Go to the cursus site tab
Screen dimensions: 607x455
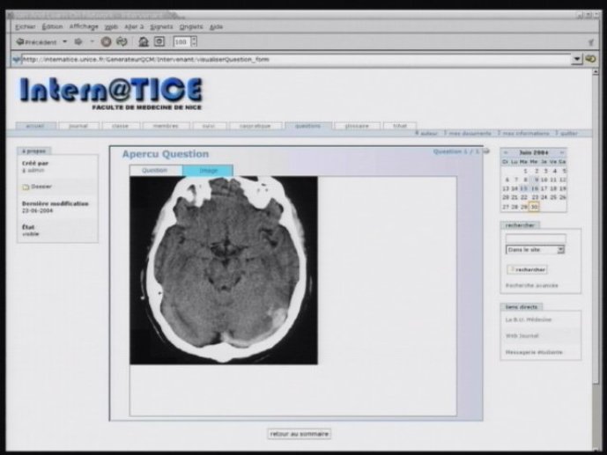209,126
